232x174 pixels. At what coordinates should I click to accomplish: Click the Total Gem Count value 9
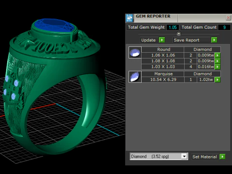click(x=224, y=28)
